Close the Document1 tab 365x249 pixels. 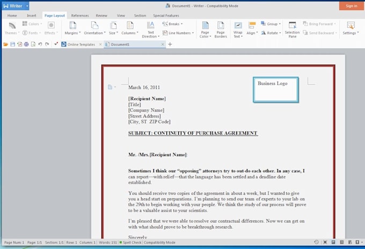[163, 44]
